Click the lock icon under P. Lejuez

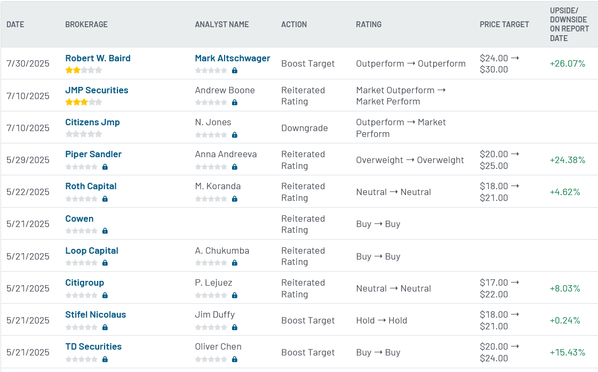tap(235, 295)
